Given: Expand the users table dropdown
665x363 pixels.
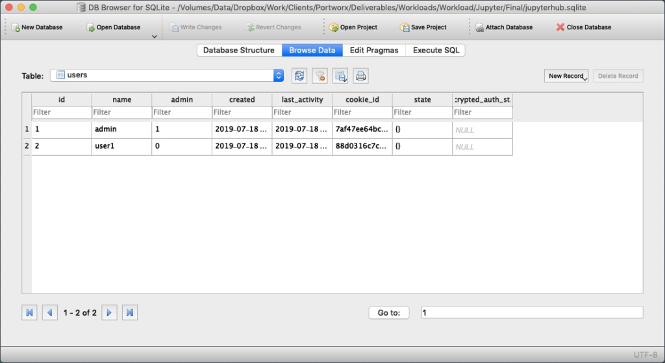Looking at the screenshot, I should point(279,75).
